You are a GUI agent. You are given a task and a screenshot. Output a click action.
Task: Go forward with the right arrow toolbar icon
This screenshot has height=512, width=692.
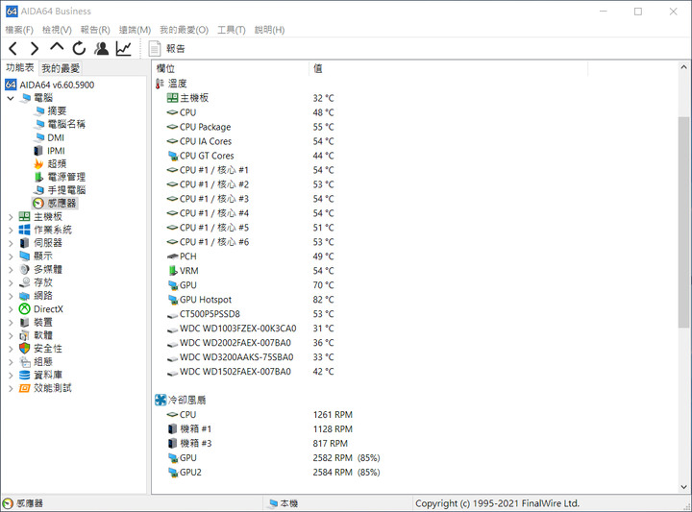point(35,48)
